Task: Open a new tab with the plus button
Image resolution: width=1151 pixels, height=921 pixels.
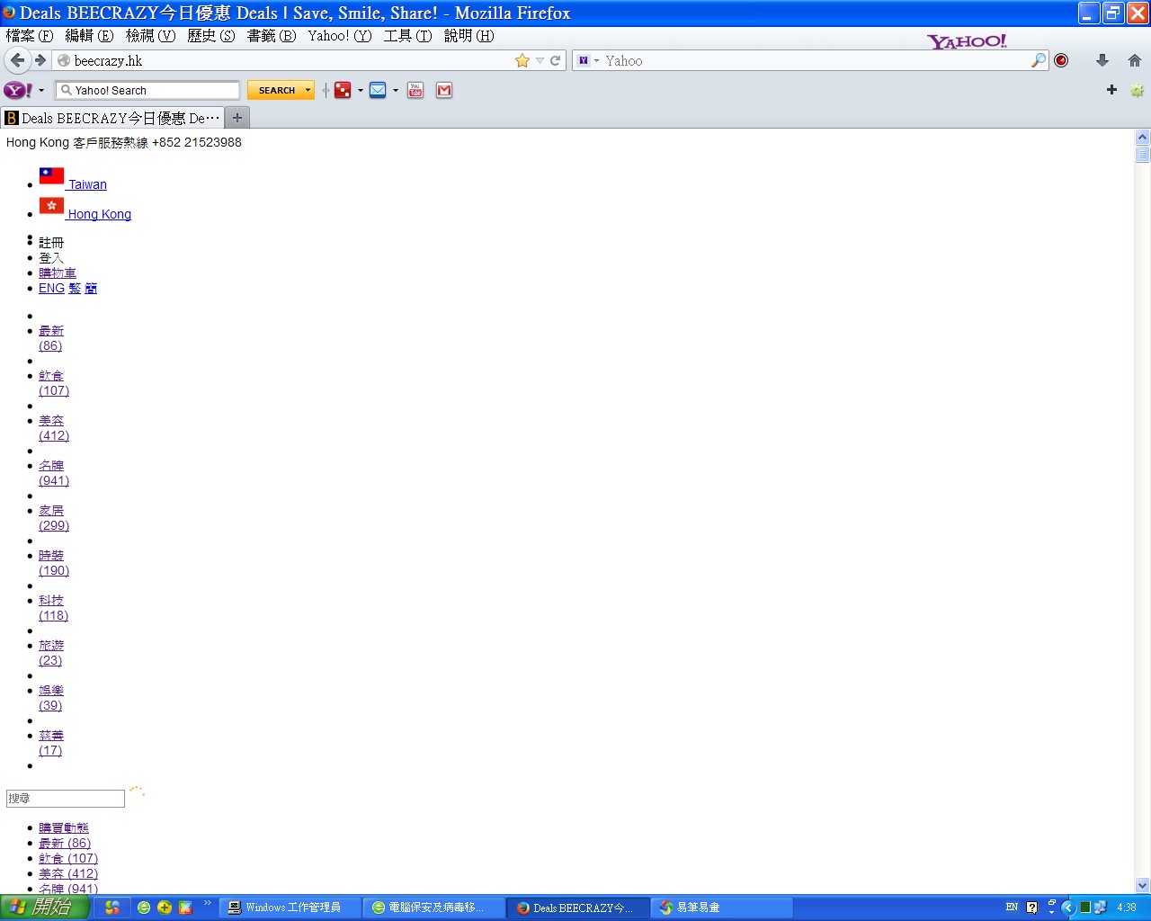Action: [x=237, y=118]
